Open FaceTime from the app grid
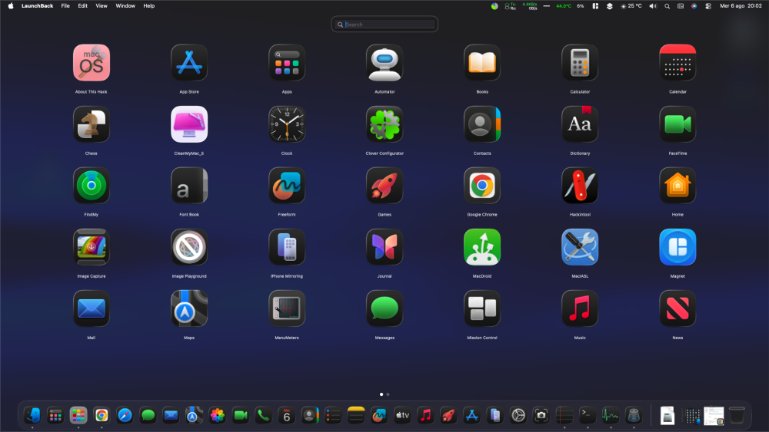769x432 pixels. [x=677, y=124]
